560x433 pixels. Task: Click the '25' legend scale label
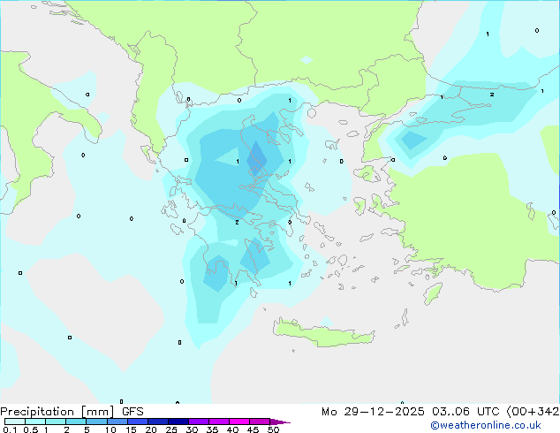(x=171, y=429)
